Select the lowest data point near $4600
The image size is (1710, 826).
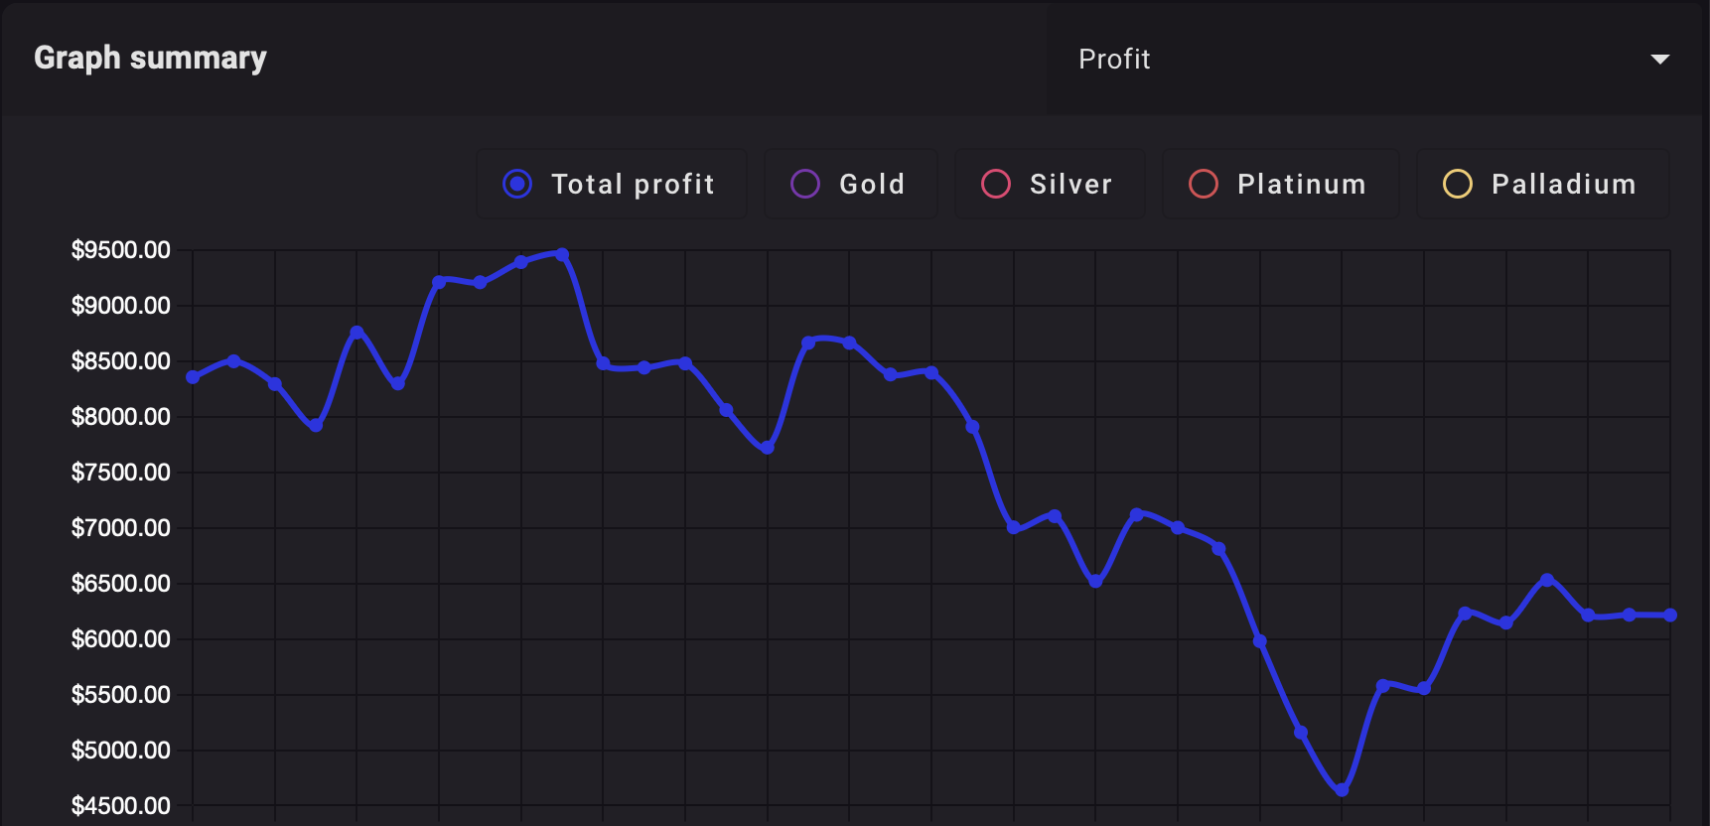pos(1342,790)
